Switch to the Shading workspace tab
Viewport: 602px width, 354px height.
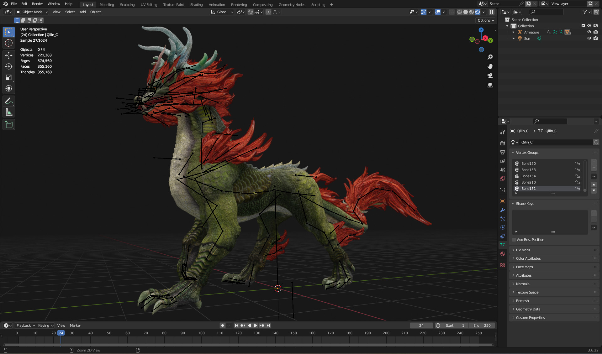click(196, 5)
